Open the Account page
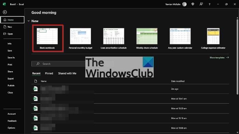The height and width of the screenshot is (134, 239). (12, 114)
